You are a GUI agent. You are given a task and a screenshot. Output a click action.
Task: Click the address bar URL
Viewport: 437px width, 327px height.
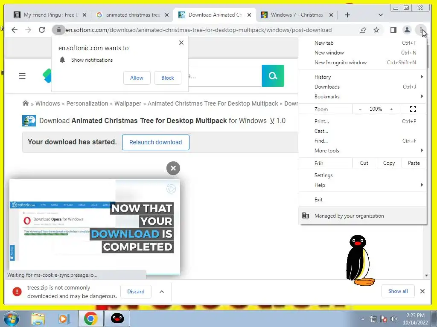coord(199,30)
